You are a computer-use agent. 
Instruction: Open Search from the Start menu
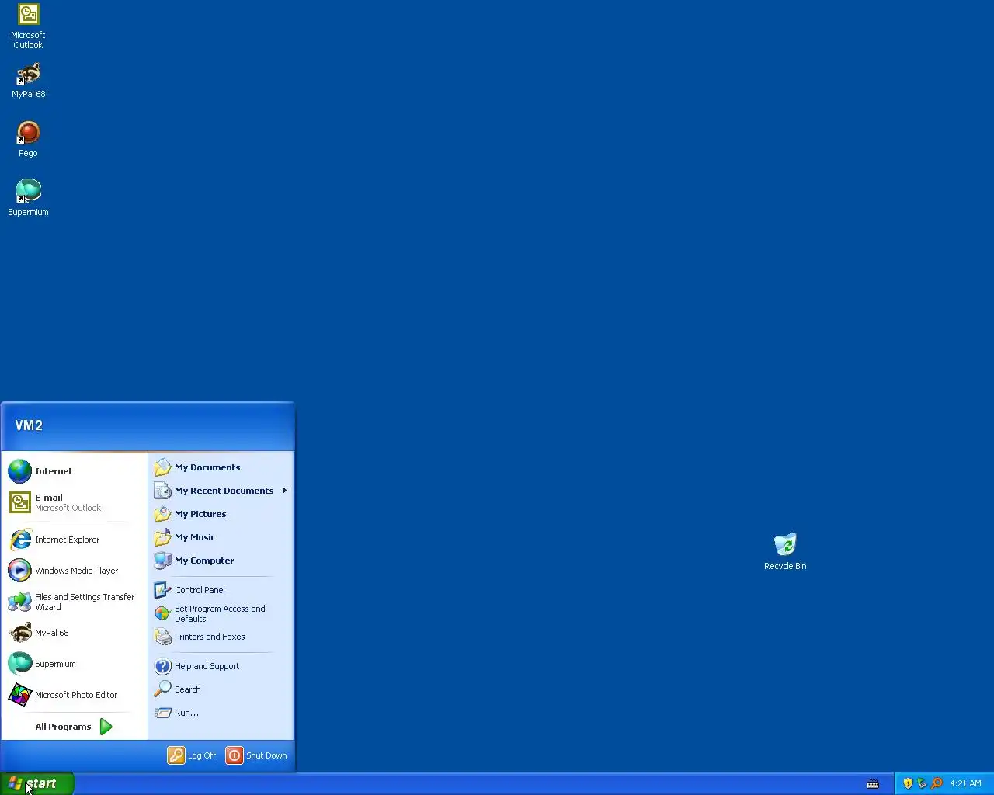(x=221, y=689)
